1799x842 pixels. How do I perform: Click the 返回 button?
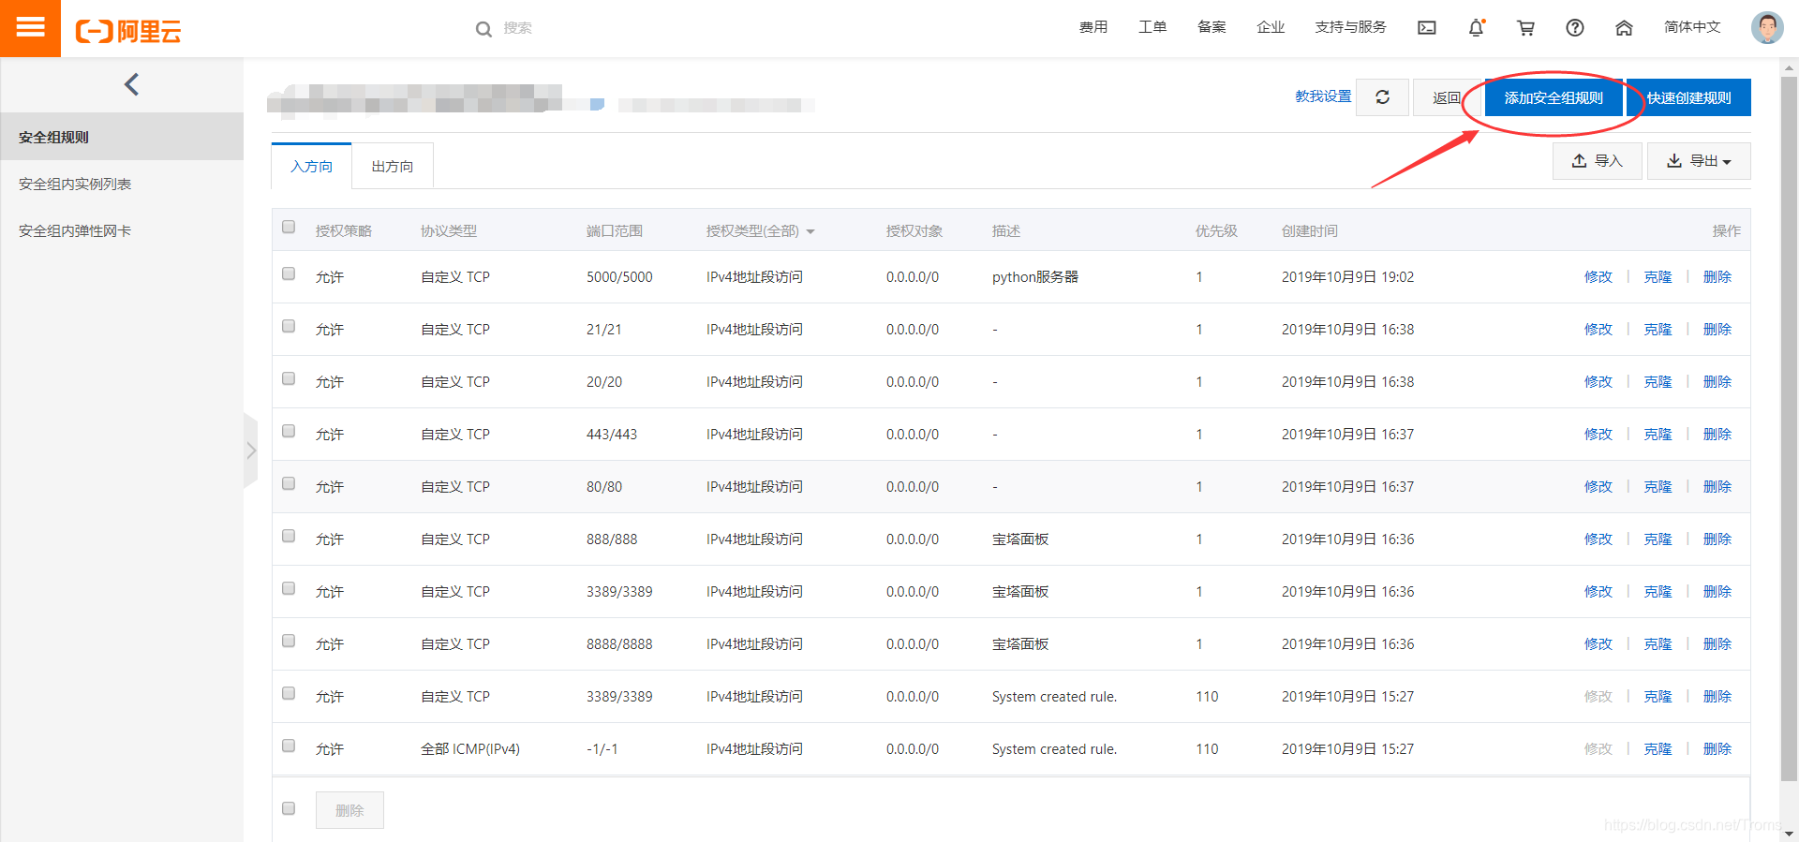pos(1447,97)
